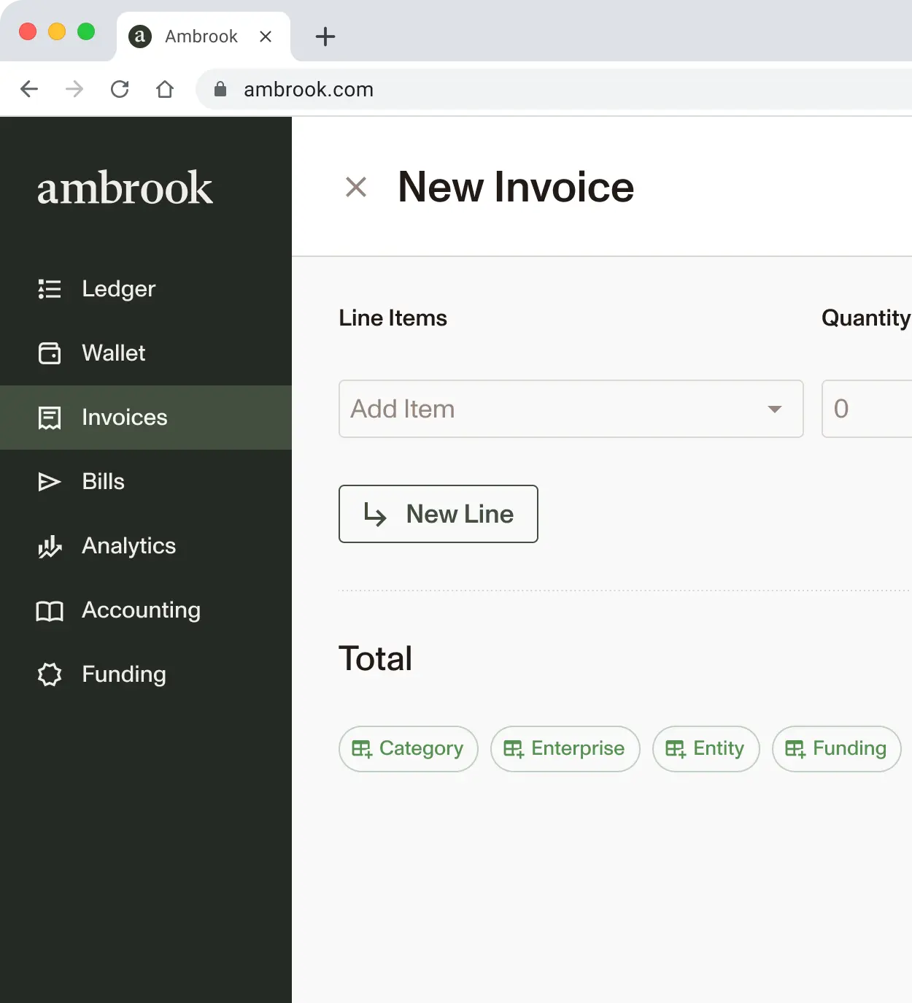Select the Bills paper plane icon
The width and height of the screenshot is (912, 1003).
tap(49, 481)
